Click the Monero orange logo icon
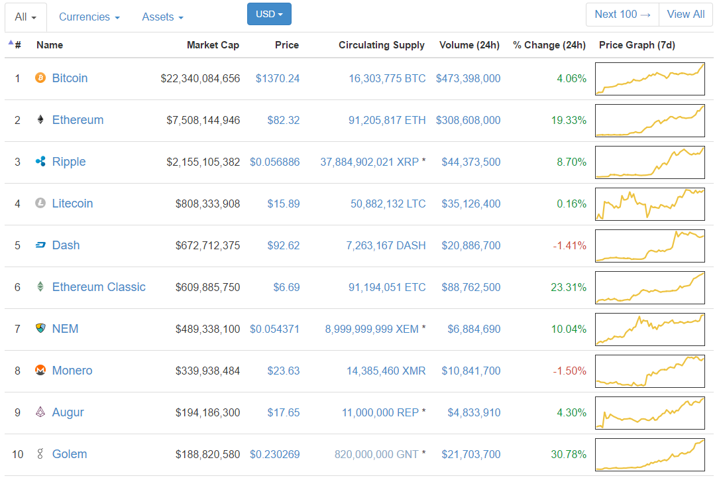Viewport: 717px width, 478px height. [x=40, y=370]
